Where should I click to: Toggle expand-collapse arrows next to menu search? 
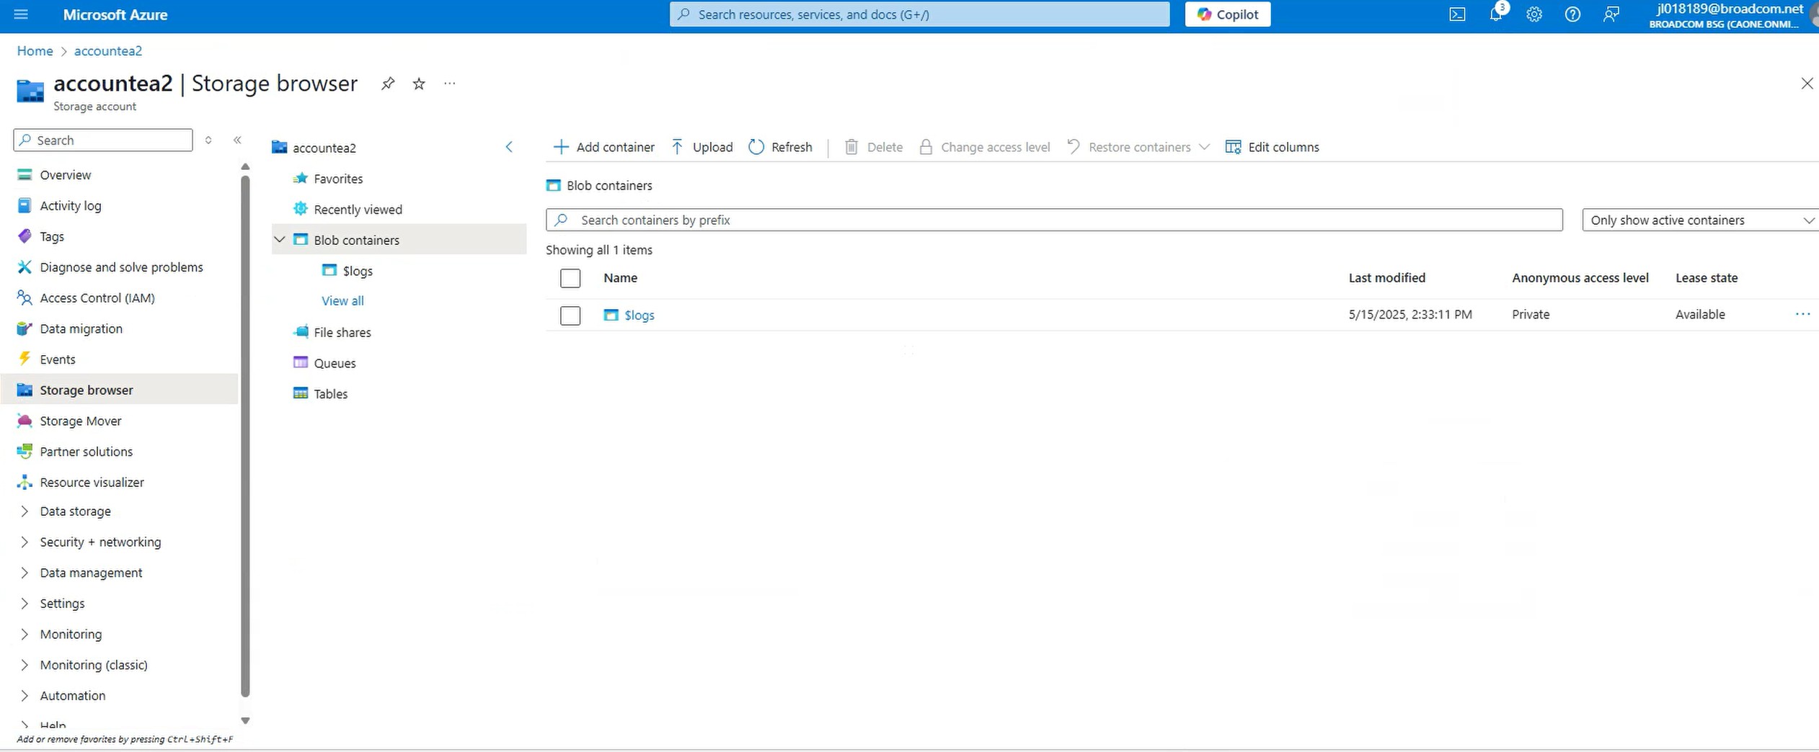coord(208,140)
